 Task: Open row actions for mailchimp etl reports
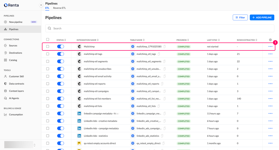270,84
